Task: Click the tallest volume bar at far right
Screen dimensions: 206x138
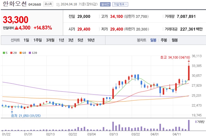Action: pyautogui.click(x=189, y=125)
